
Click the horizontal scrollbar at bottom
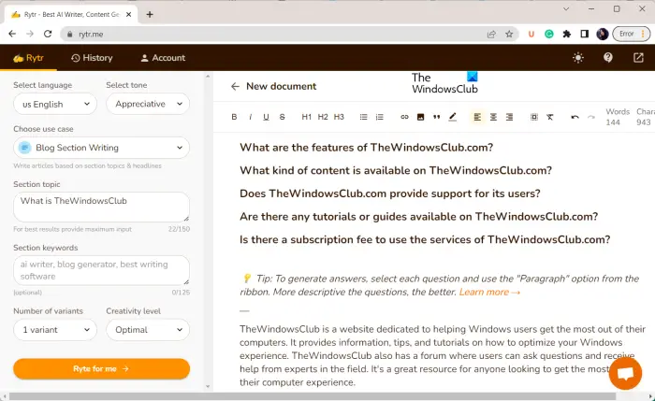[x=313, y=396]
